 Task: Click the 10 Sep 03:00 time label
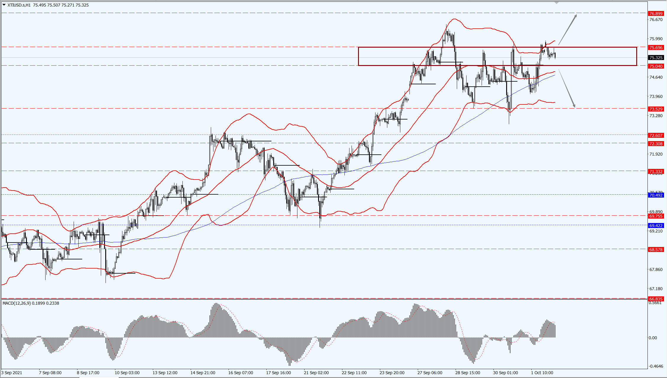tap(127, 373)
